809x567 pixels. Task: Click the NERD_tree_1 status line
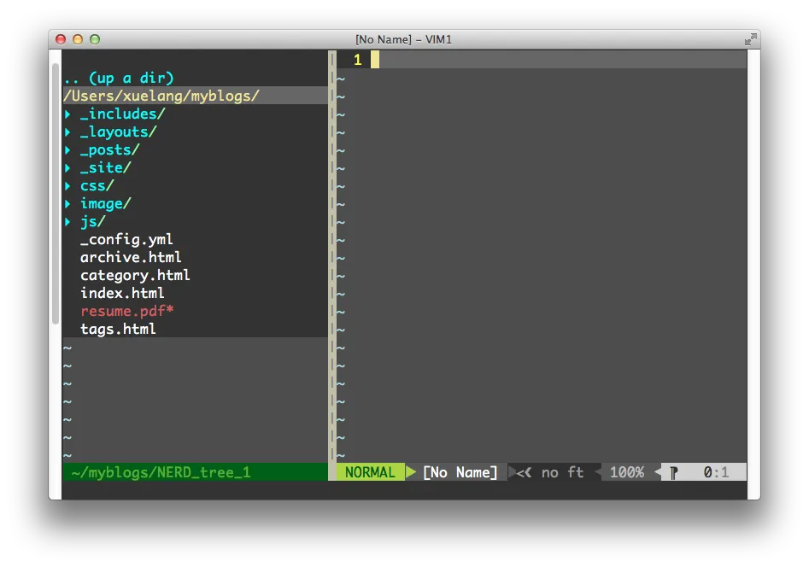[x=161, y=472]
